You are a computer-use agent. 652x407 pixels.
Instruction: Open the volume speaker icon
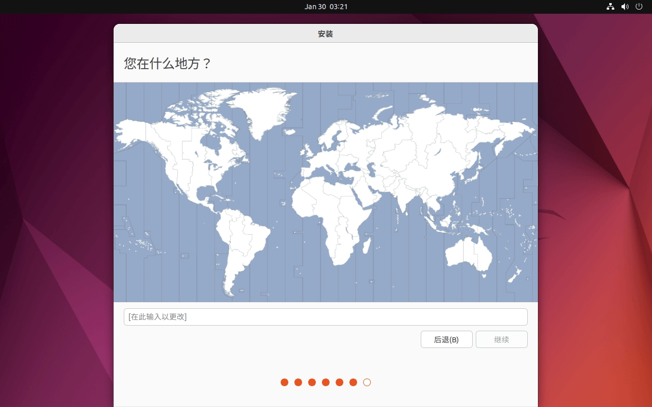624,7
